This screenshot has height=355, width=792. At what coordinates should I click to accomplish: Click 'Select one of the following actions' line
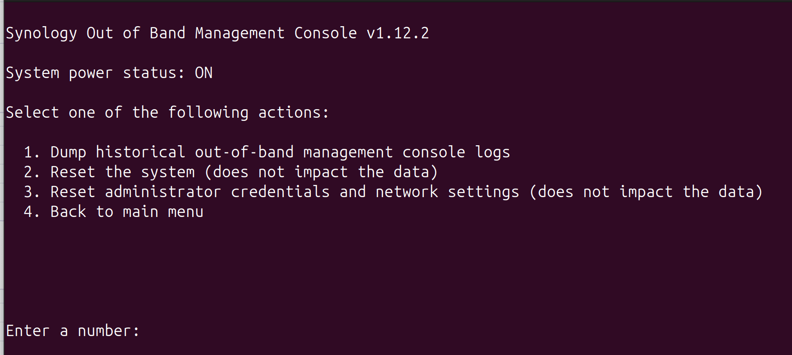tap(167, 113)
